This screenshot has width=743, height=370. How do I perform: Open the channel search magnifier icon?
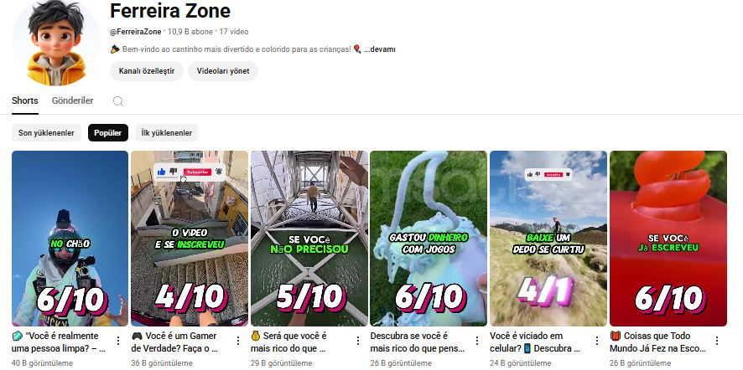(x=118, y=101)
